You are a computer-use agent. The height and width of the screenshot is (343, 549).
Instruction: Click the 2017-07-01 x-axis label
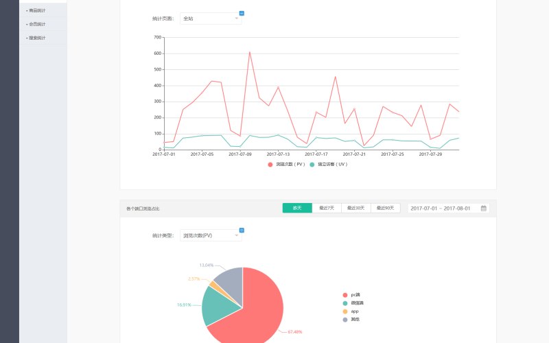click(164, 154)
